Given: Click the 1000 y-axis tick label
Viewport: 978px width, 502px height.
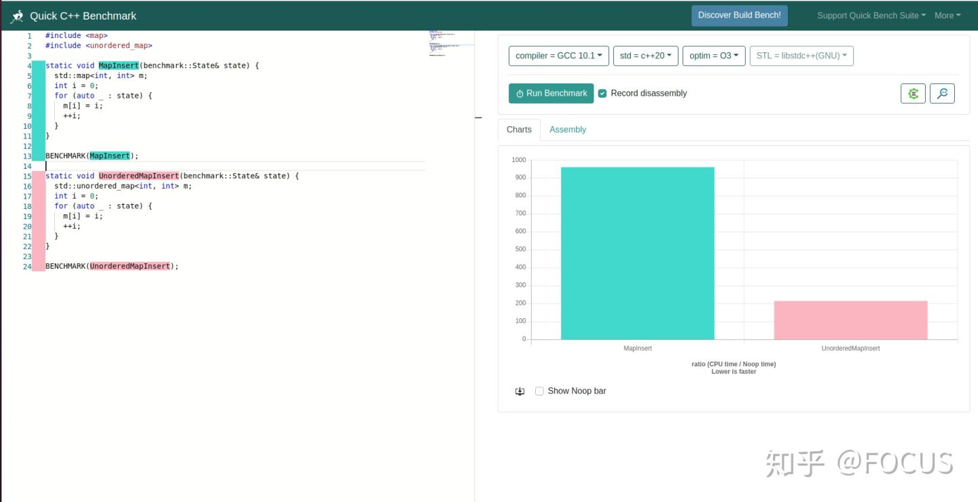Looking at the screenshot, I should click(x=519, y=160).
